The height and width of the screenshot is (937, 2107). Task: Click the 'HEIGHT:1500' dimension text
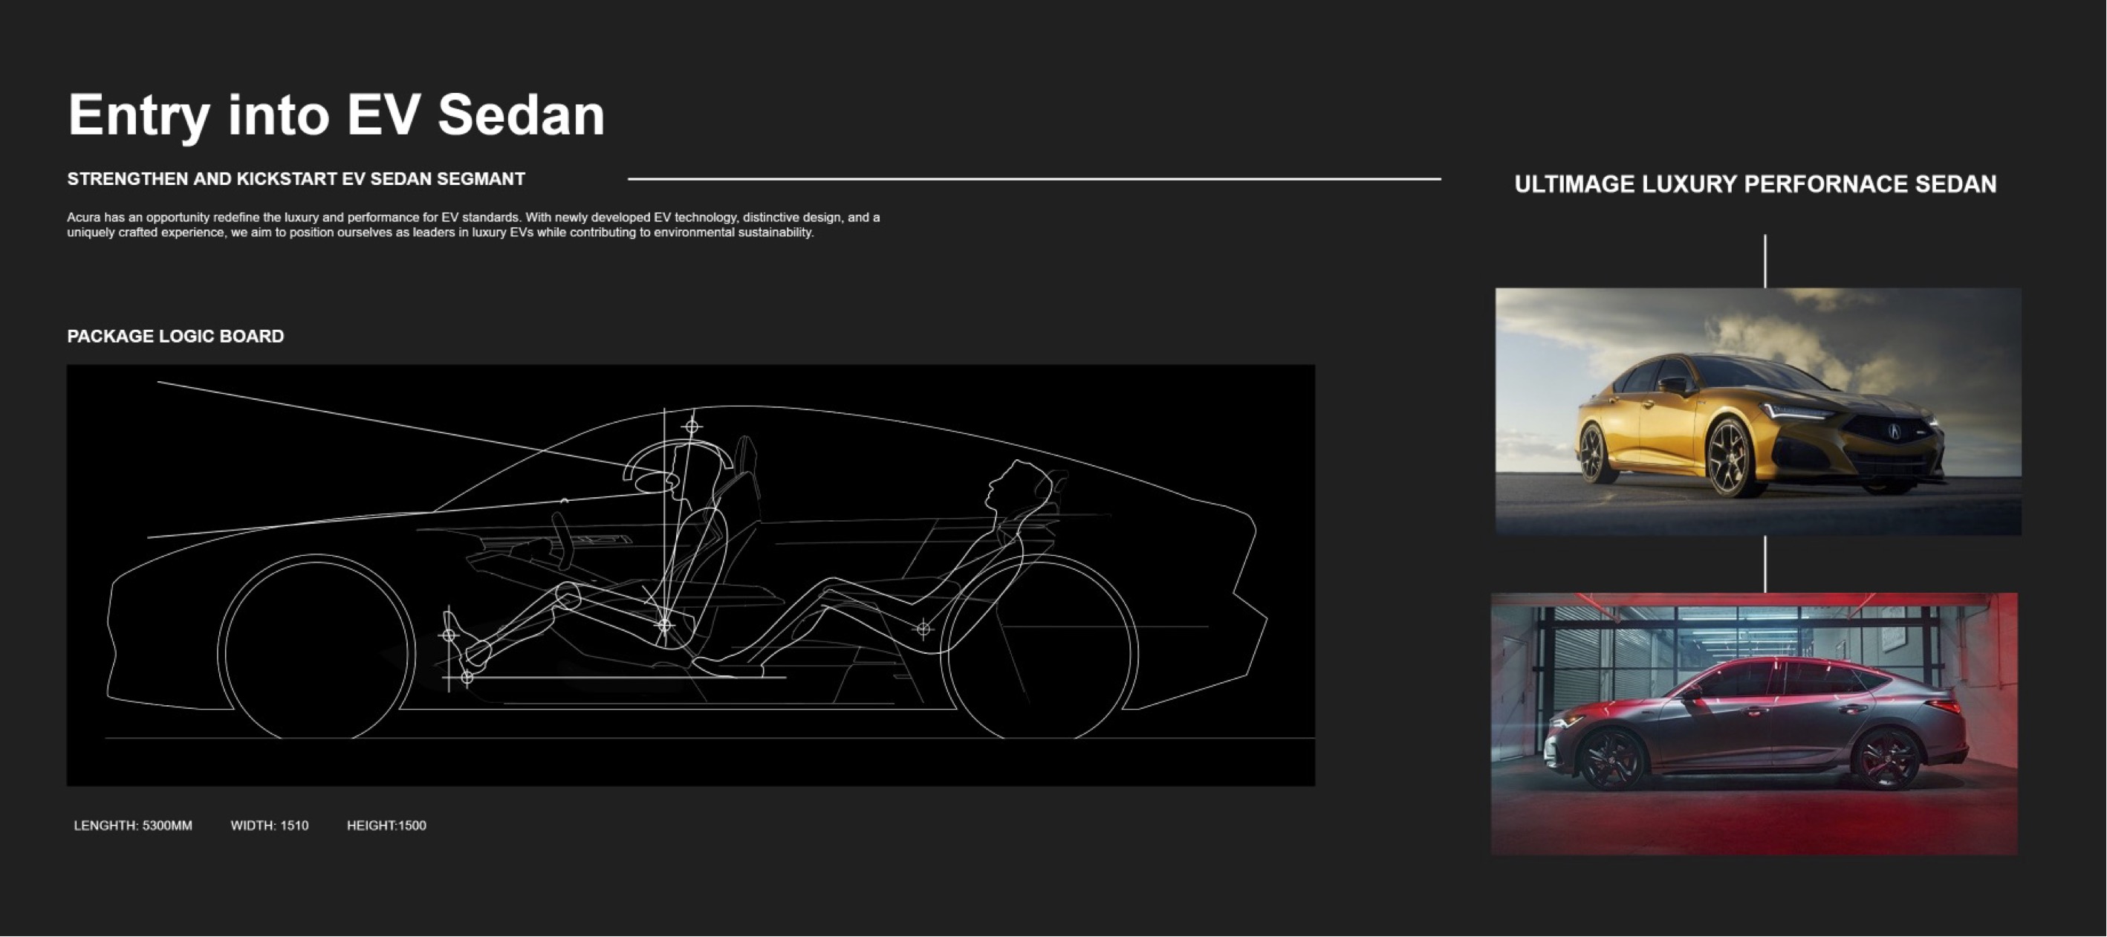386,826
